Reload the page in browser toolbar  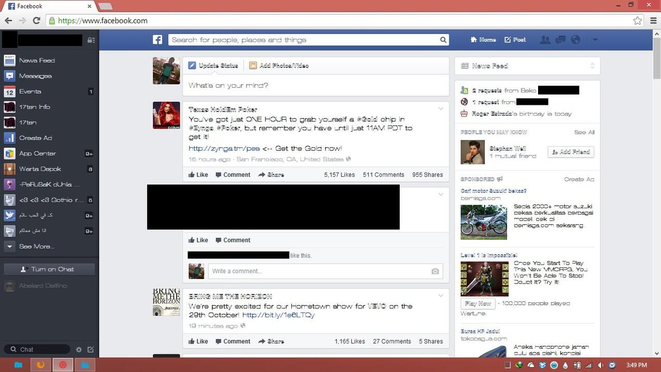(x=36, y=21)
